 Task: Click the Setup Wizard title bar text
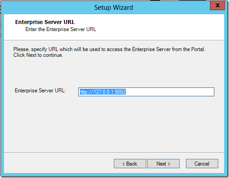tap(113, 8)
